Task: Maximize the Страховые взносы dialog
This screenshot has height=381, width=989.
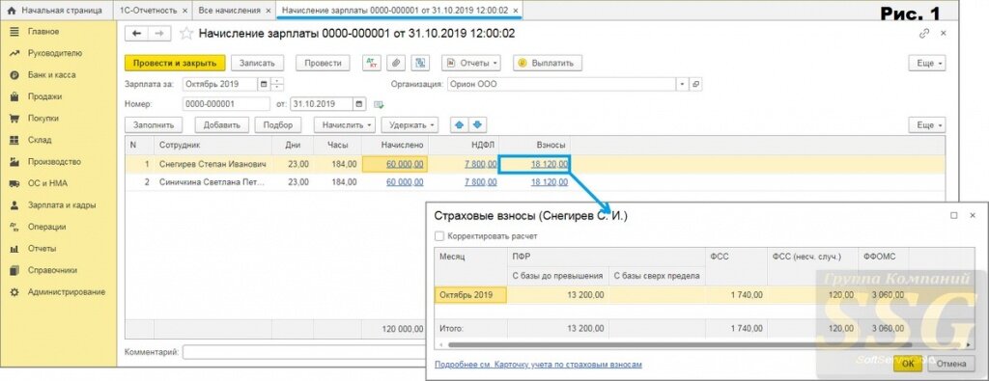Action: (x=953, y=216)
